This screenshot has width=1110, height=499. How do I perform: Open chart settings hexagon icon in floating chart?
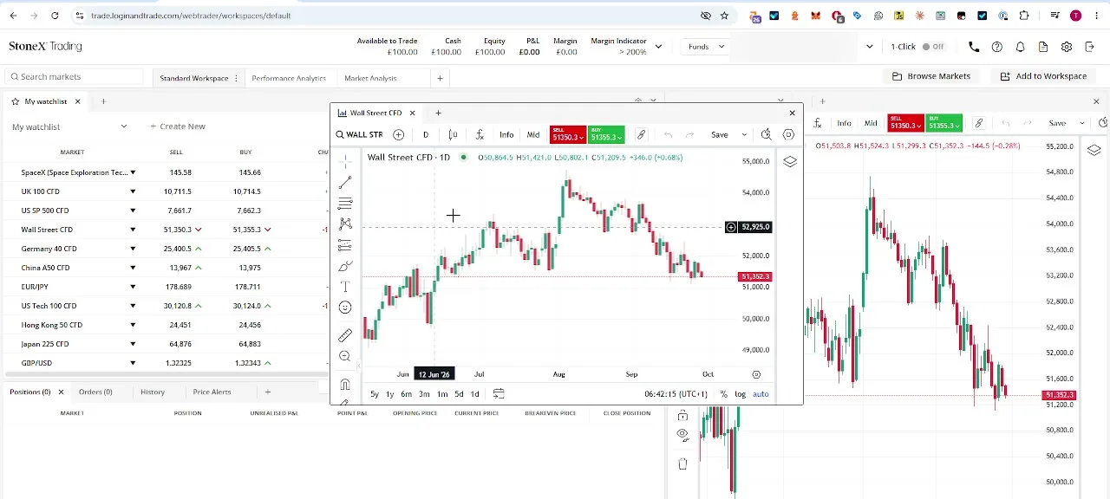point(788,134)
